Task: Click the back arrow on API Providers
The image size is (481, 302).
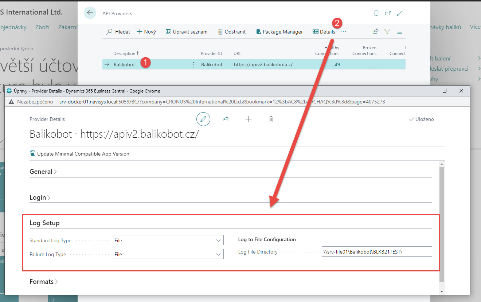Action: click(90, 13)
